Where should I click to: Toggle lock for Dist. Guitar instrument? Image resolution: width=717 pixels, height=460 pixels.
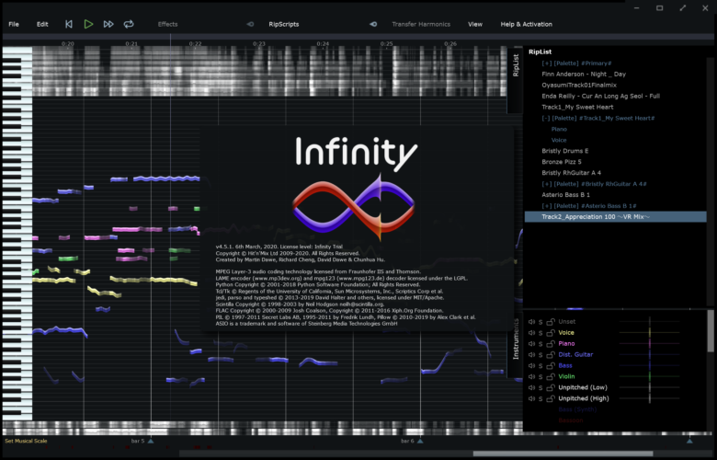coord(551,355)
